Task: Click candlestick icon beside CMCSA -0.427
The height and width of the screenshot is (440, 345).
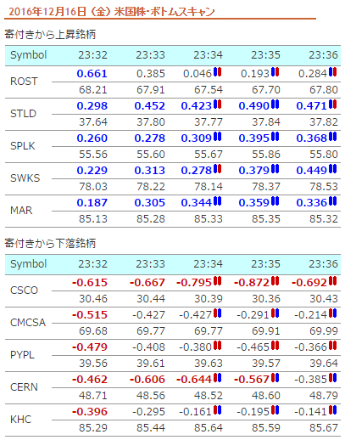Action: coord(217,313)
